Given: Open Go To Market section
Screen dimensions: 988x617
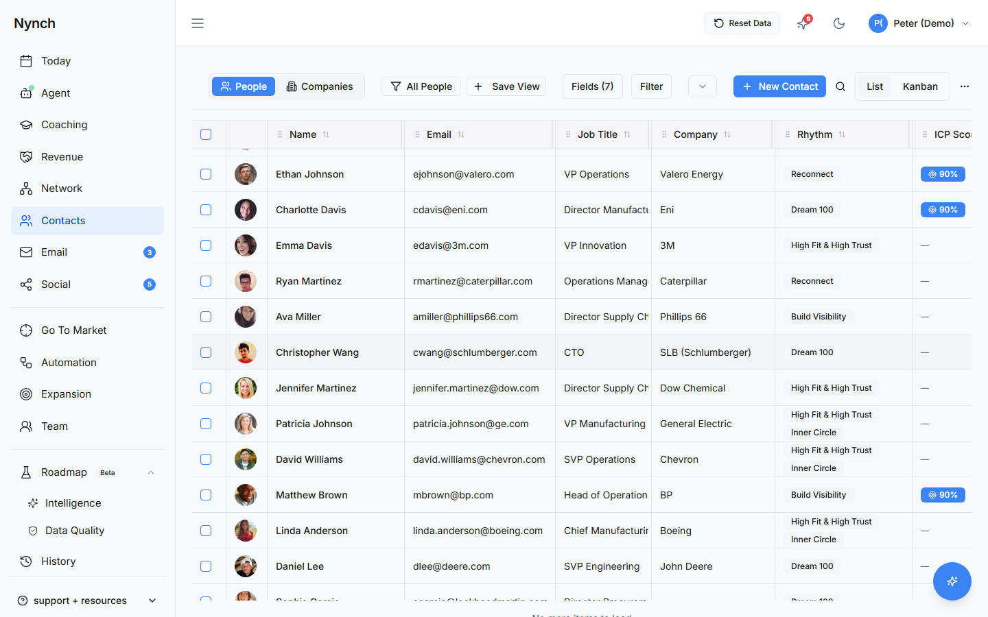Looking at the screenshot, I should tap(87, 330).
